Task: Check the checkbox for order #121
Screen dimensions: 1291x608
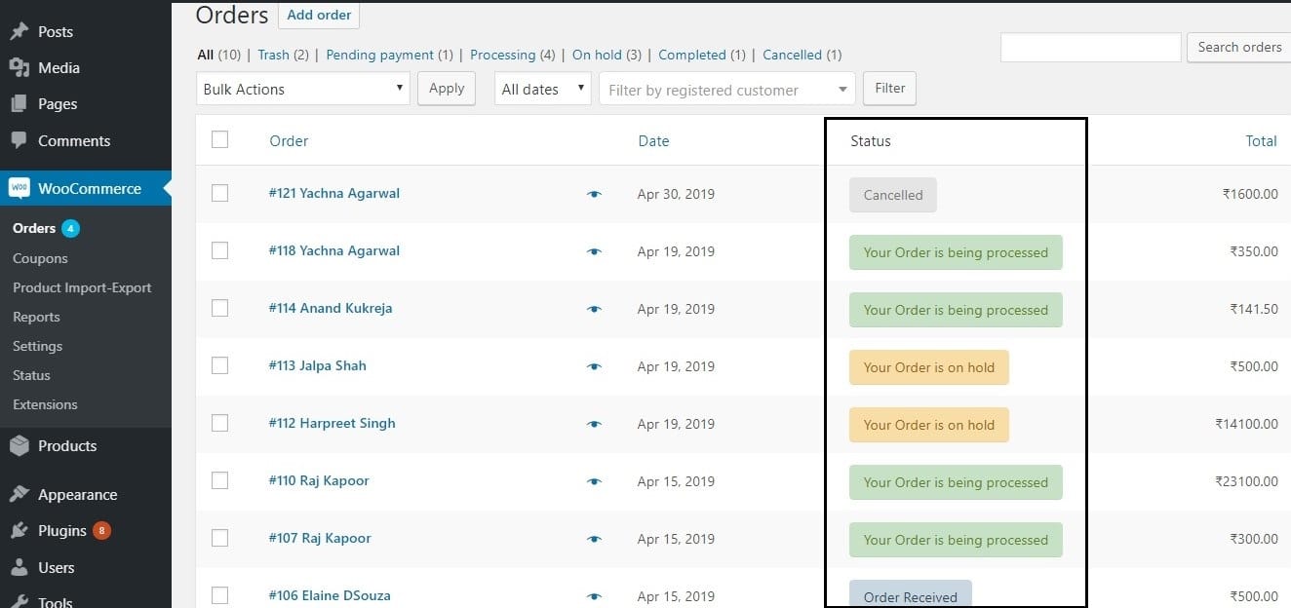Action: 219,194
